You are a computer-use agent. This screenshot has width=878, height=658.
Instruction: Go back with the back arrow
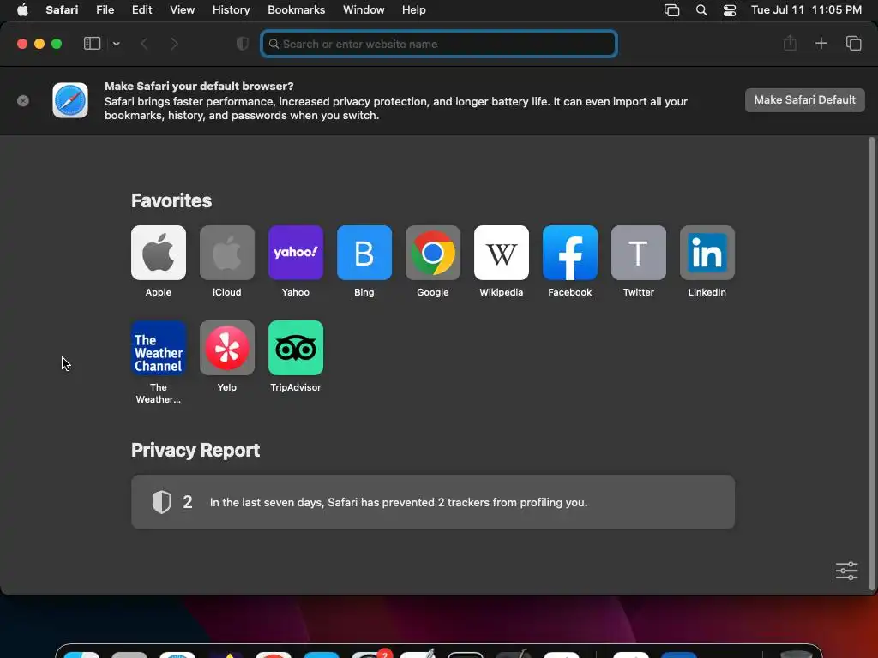[144, 44]
